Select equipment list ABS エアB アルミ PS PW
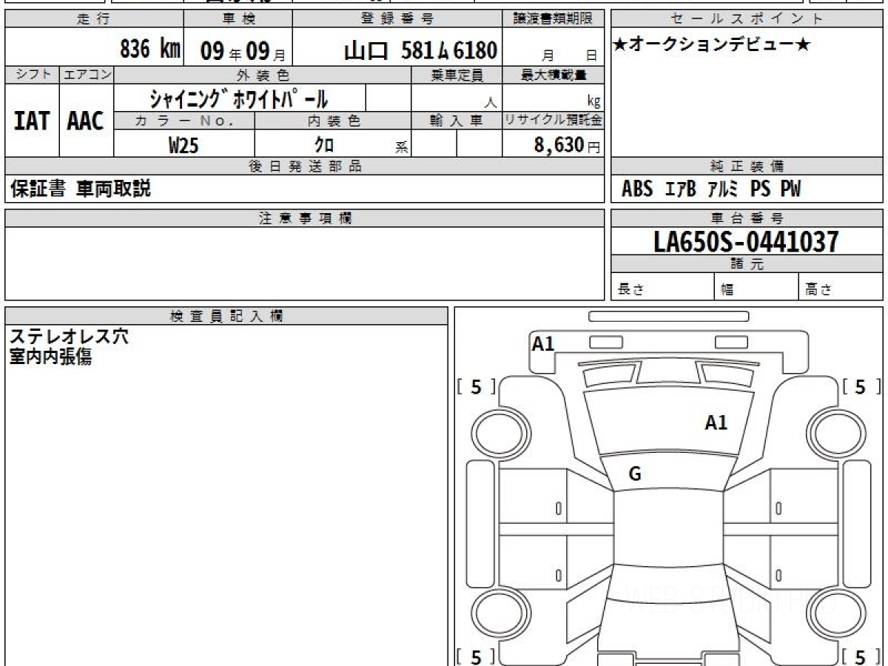Image resolution: width=888 pixels, height=666 pixels. pyautogui.click(x=711, y=189)
